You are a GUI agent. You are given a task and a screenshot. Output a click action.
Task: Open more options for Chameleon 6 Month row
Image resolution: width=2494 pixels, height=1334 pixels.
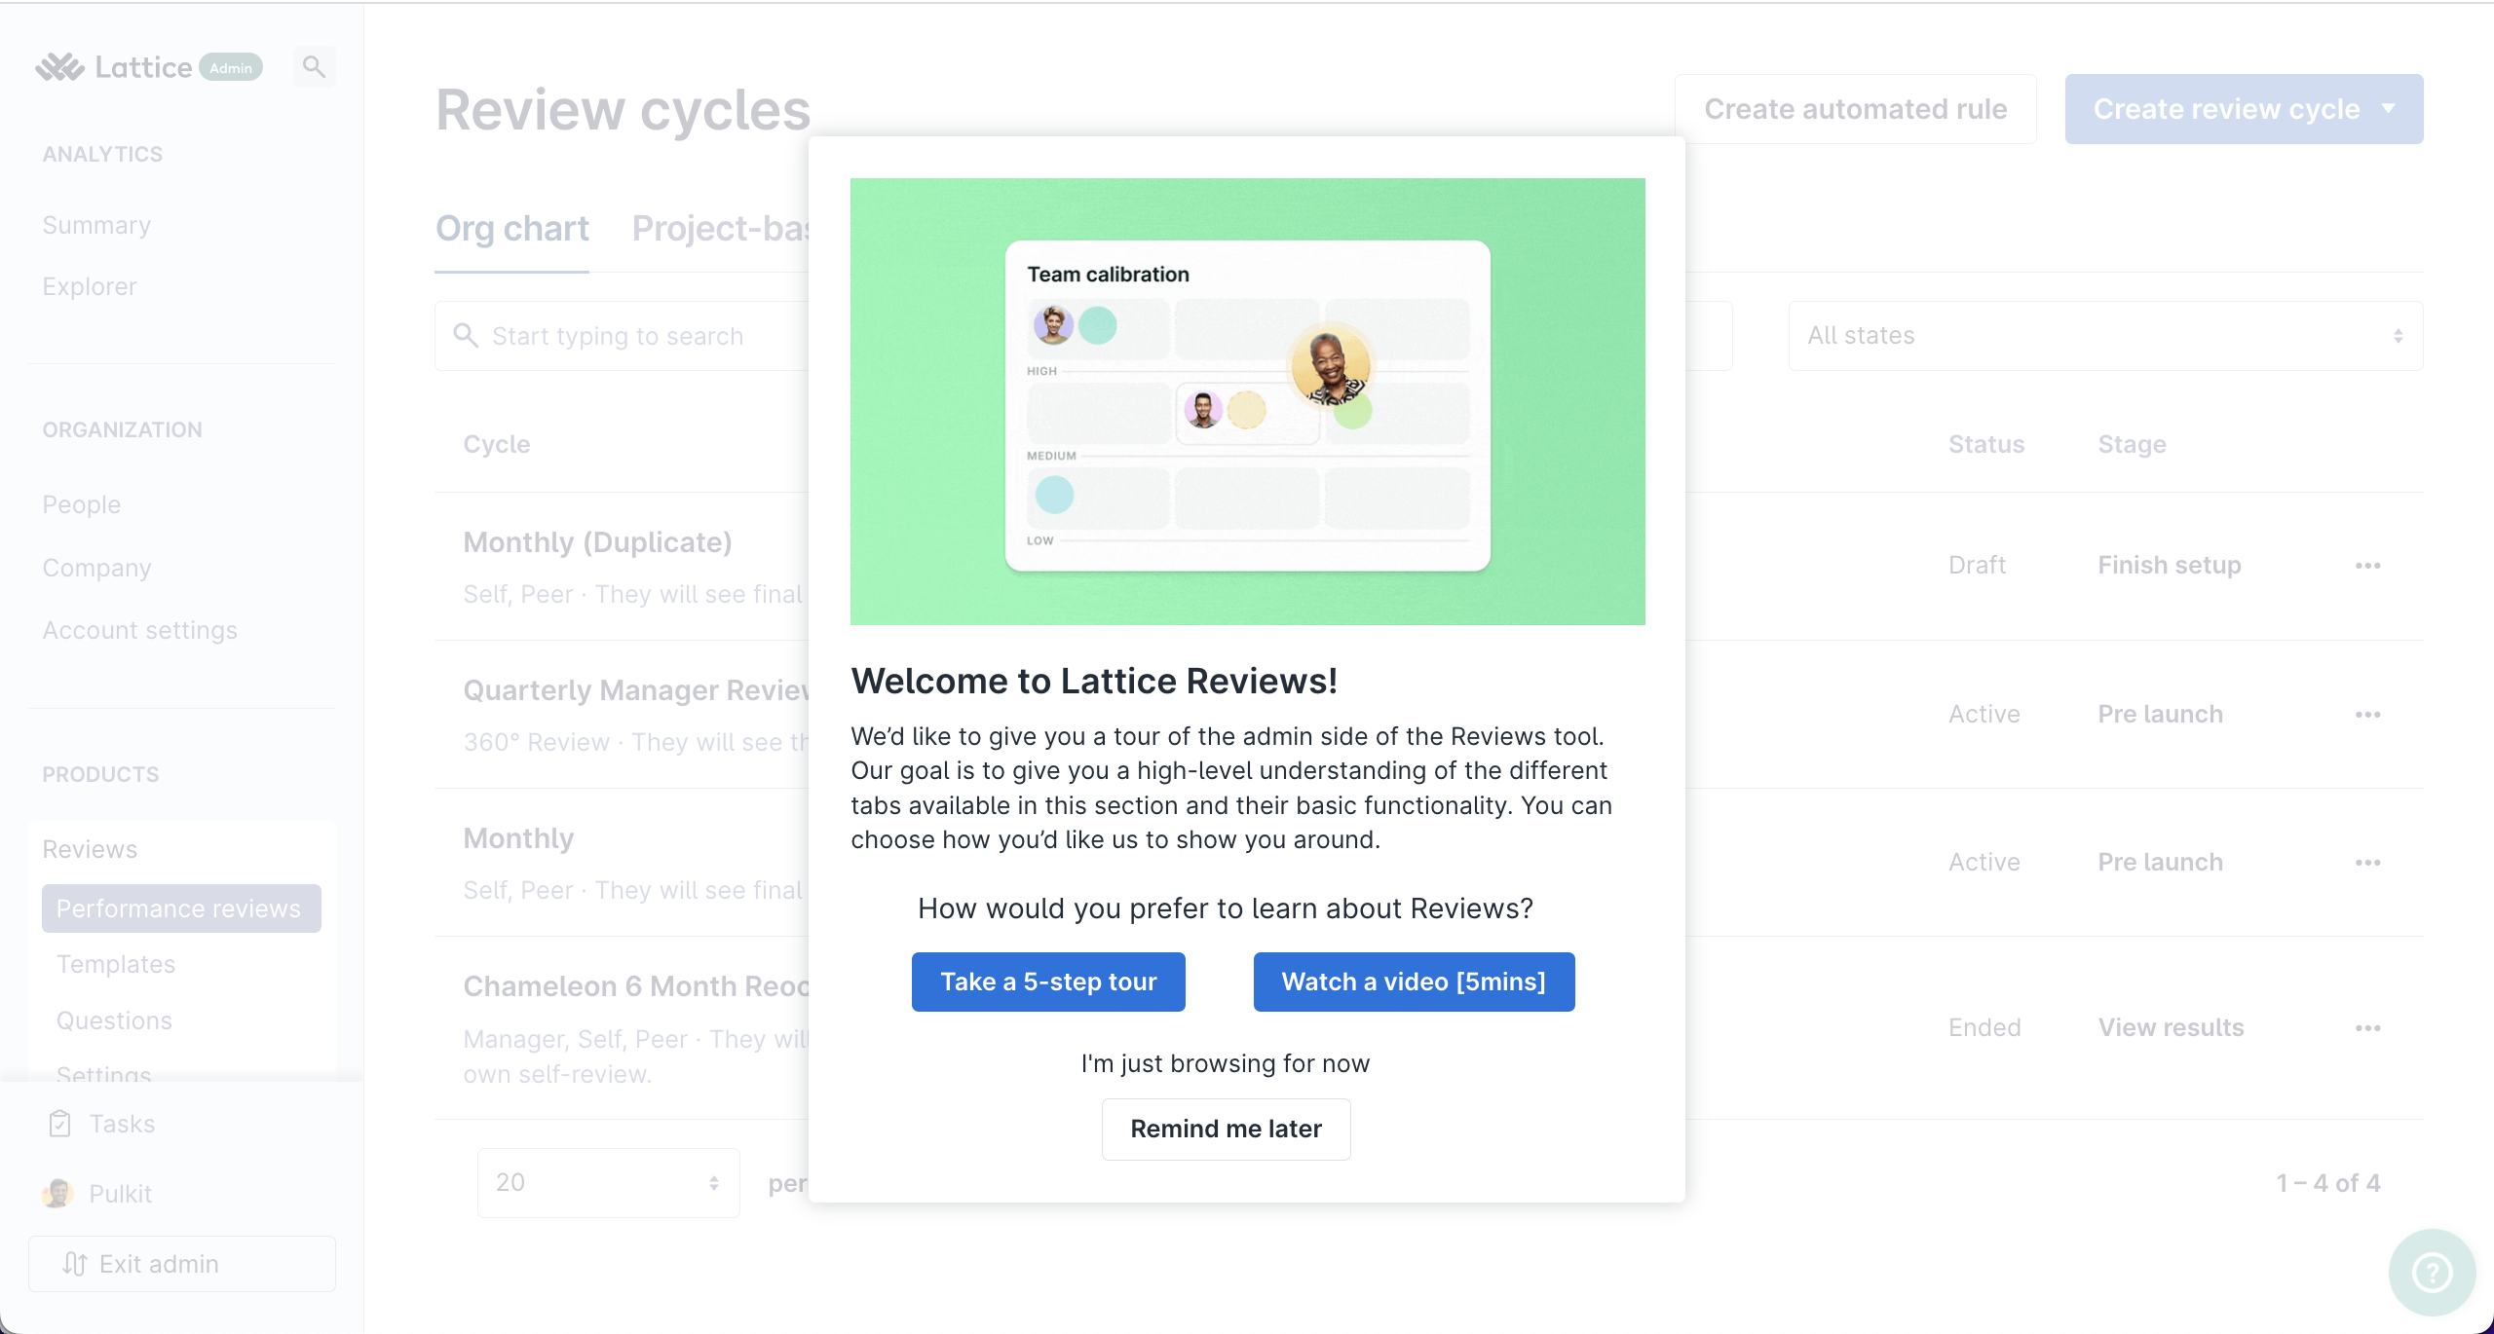click(2368, 1028)
